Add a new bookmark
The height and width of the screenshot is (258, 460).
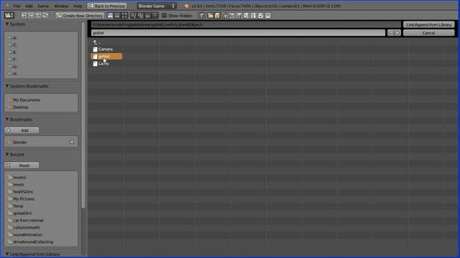coord(22,130)
